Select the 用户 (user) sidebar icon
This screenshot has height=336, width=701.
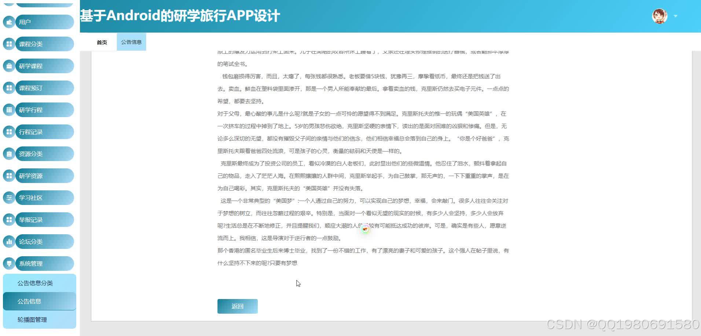9,22
